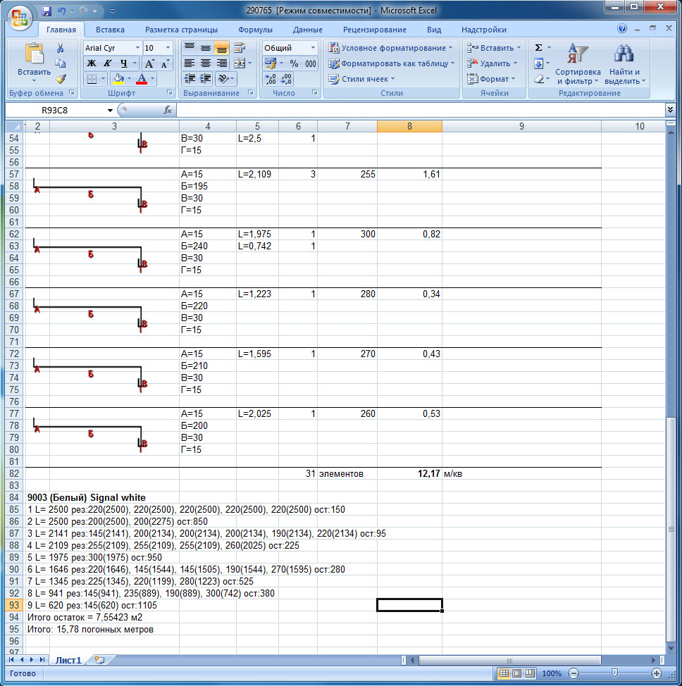
Task: Toggle italic formatting (К)
Action: tap(107, 63)
